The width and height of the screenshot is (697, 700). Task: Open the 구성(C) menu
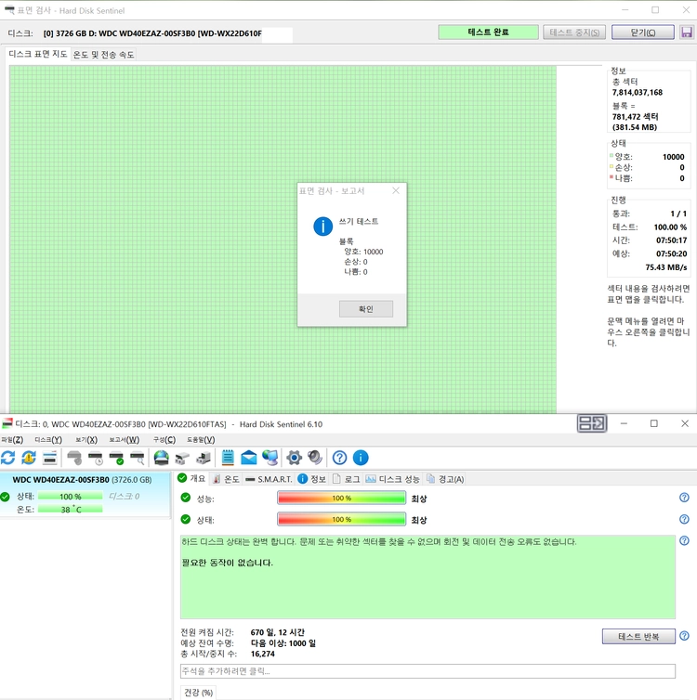pyautogui.click(x=164, y=440)
